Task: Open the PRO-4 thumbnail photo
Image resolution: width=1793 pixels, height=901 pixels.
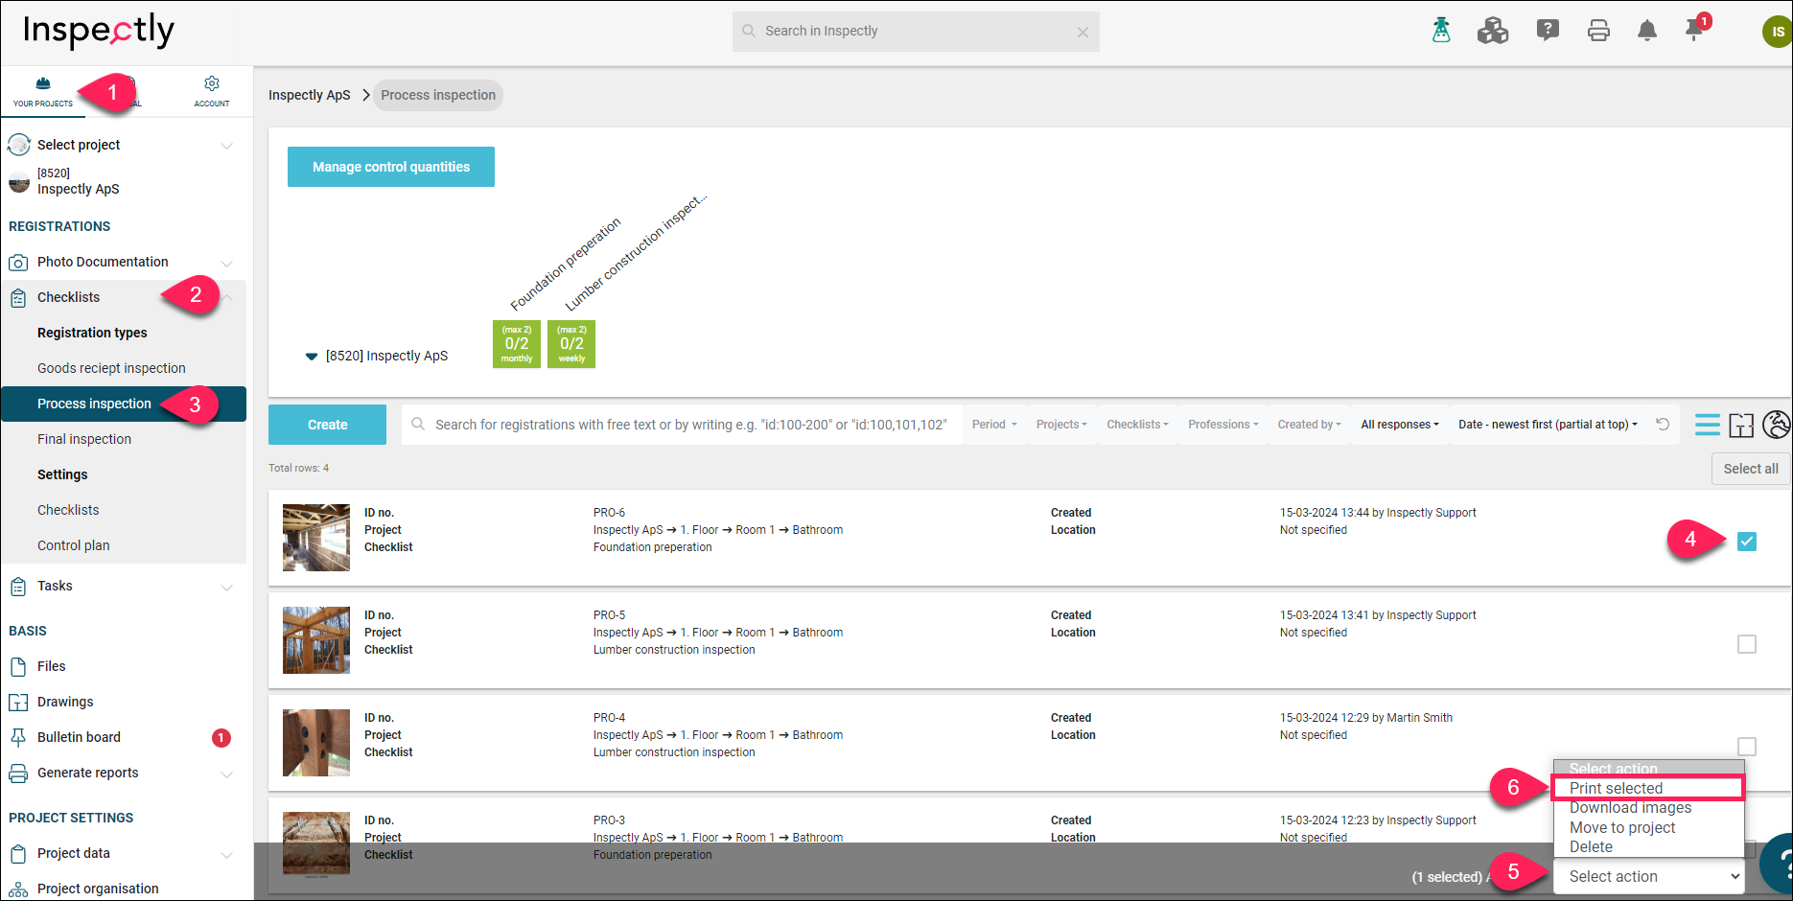Action: click(x=316, y=743)
